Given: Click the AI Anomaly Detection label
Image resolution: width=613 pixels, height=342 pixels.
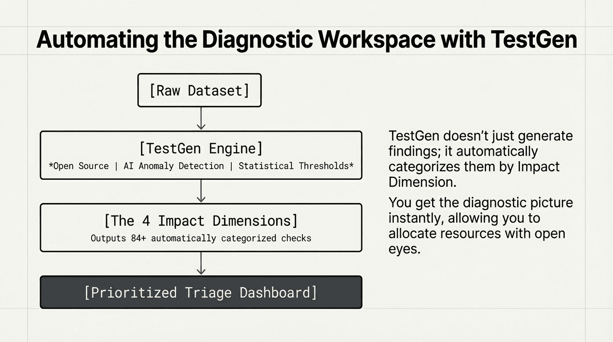Looking at the screenshot, I should (x=174, y=166).
